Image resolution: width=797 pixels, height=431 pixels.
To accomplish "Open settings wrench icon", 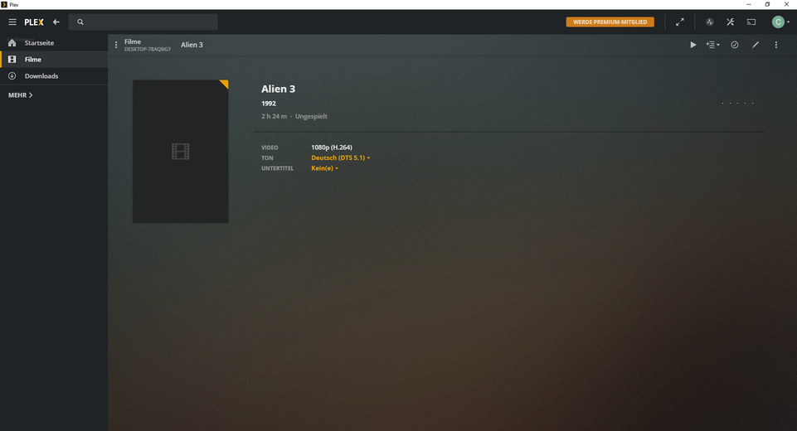I will 731,22.
